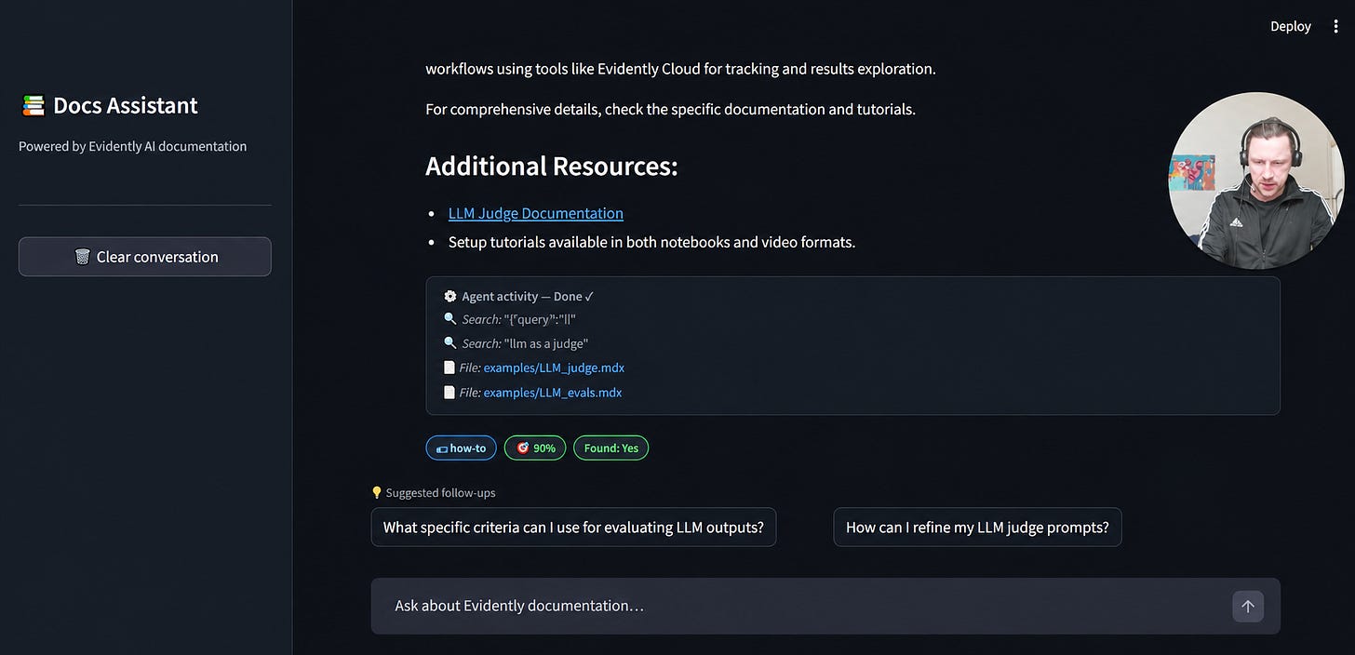
Task: Click the Clear conversation button
Action: point(145,257)
